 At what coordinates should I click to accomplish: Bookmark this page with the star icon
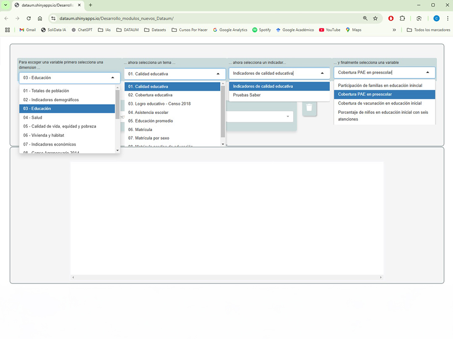[x=375, y=18]
